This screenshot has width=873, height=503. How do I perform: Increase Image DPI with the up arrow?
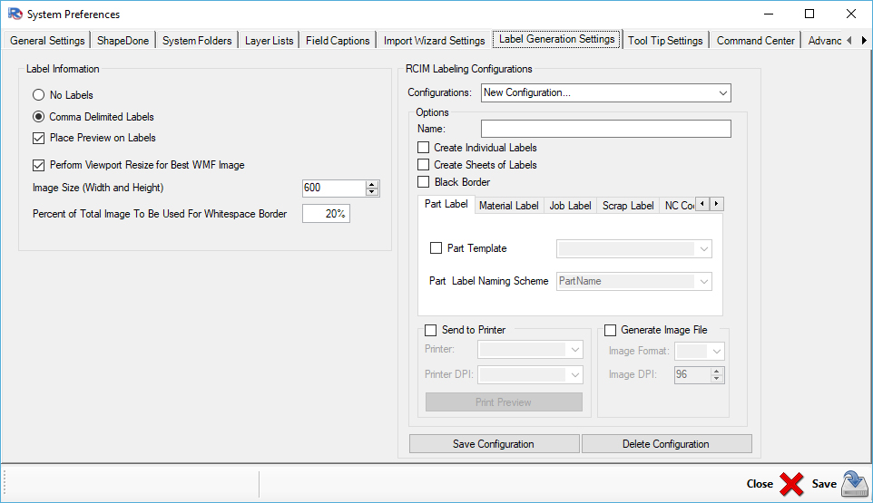pos(717,372)
